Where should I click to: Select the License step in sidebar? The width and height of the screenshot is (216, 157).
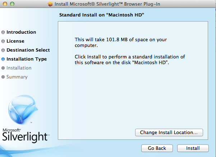pos(15,41)
